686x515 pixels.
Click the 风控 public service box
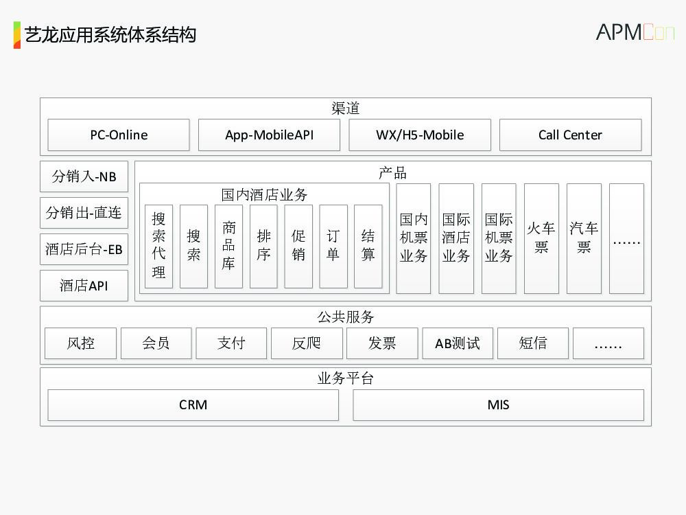click(80, 343)
